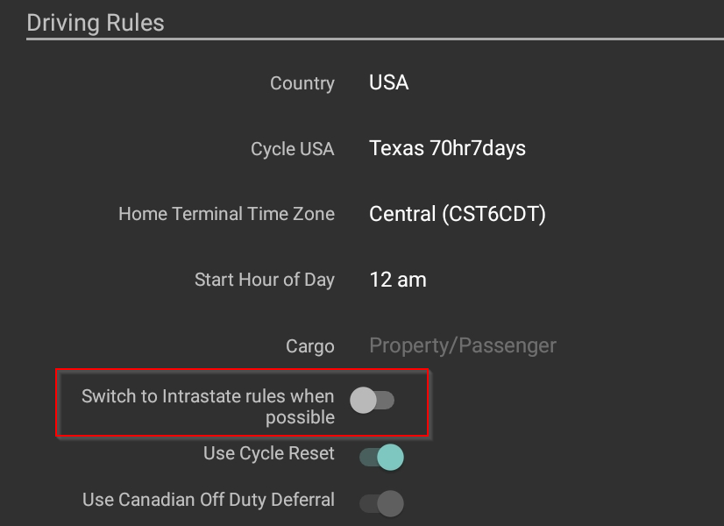724x526 pixels.
Task: Click the Start Hour of Day label
Action: tap(264, 281)
